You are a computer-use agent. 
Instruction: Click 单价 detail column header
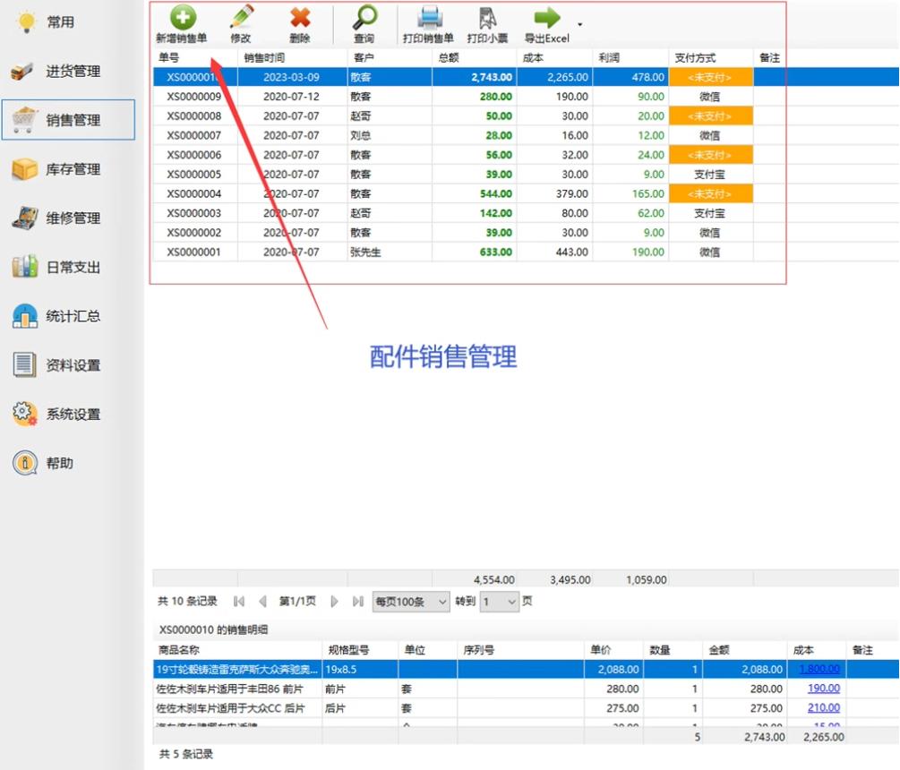613,650
